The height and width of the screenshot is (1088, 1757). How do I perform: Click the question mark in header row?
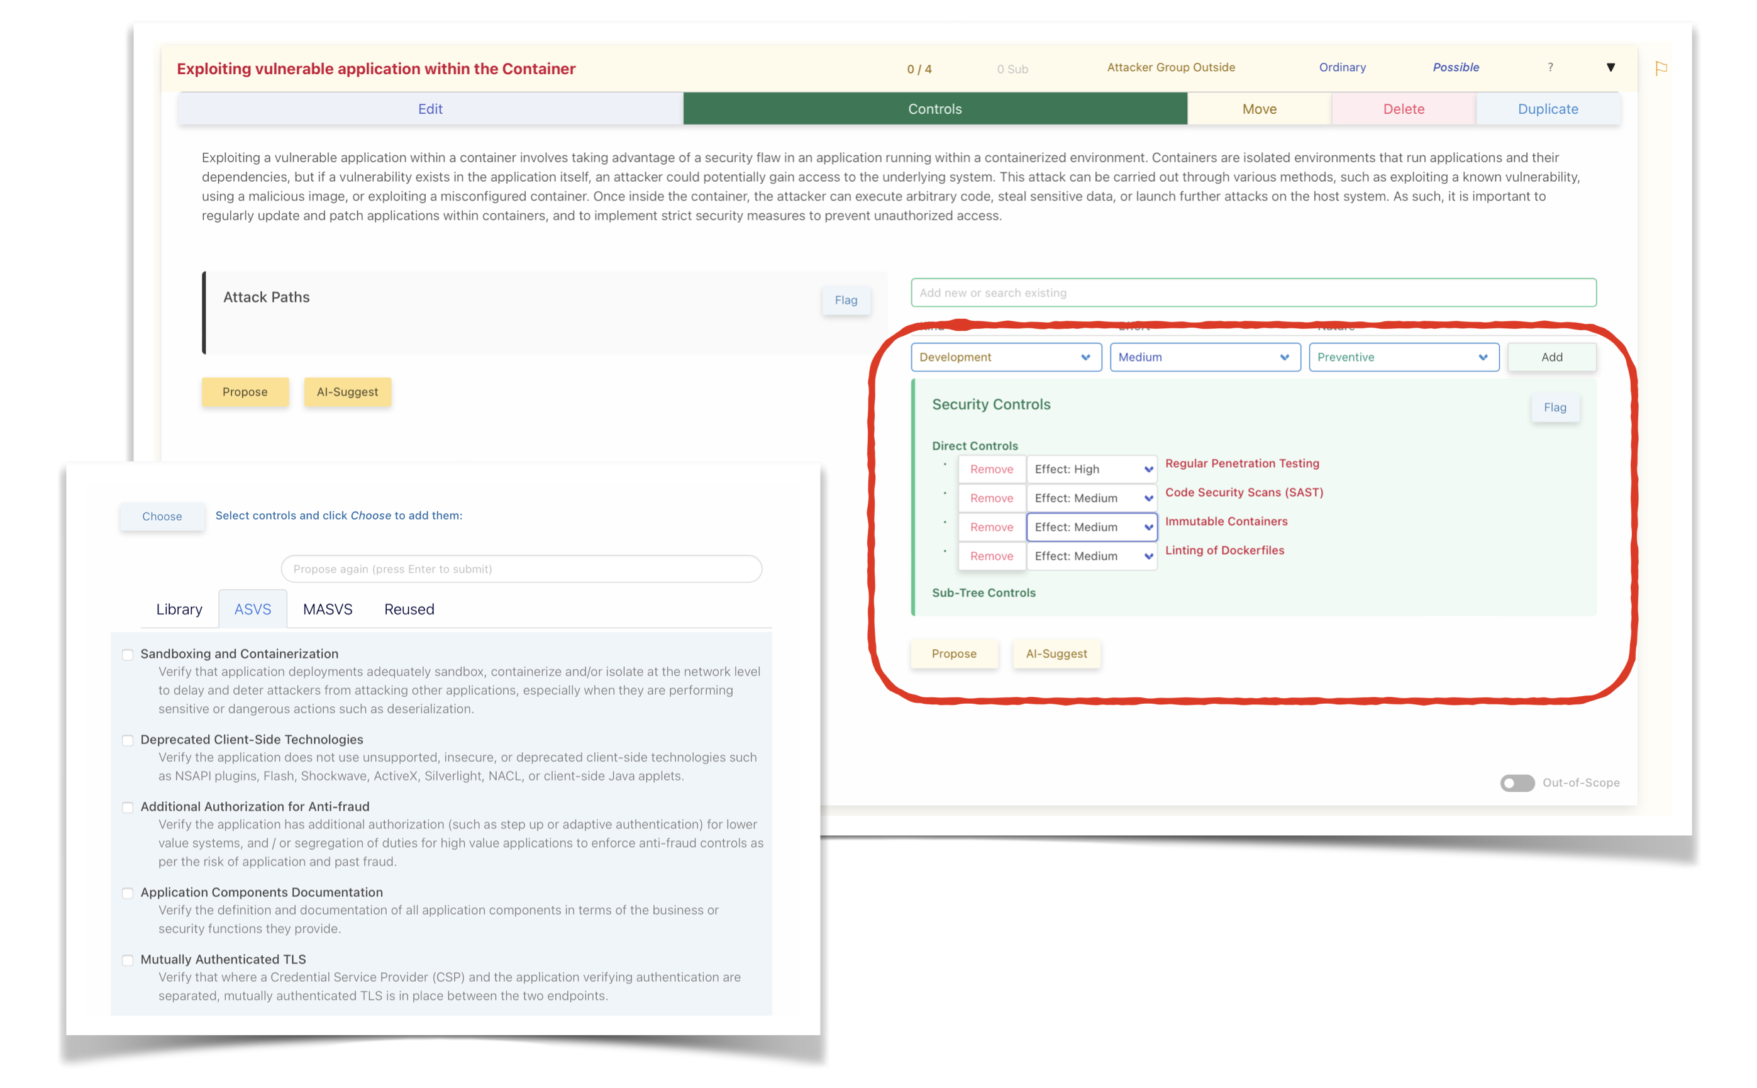click(x=1549, y=67)
